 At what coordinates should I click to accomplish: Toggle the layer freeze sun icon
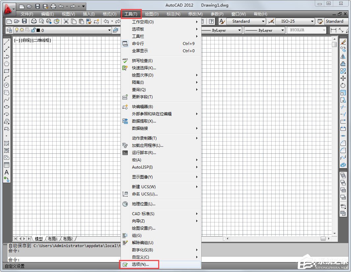(x=22, y=30)
